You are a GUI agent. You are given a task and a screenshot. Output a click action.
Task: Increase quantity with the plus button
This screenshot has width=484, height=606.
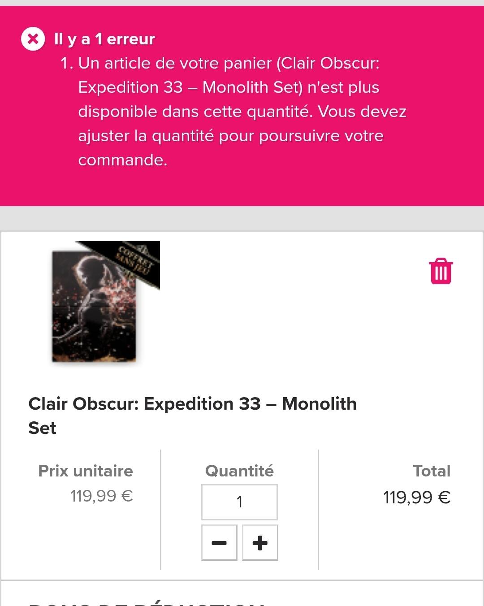260,543
